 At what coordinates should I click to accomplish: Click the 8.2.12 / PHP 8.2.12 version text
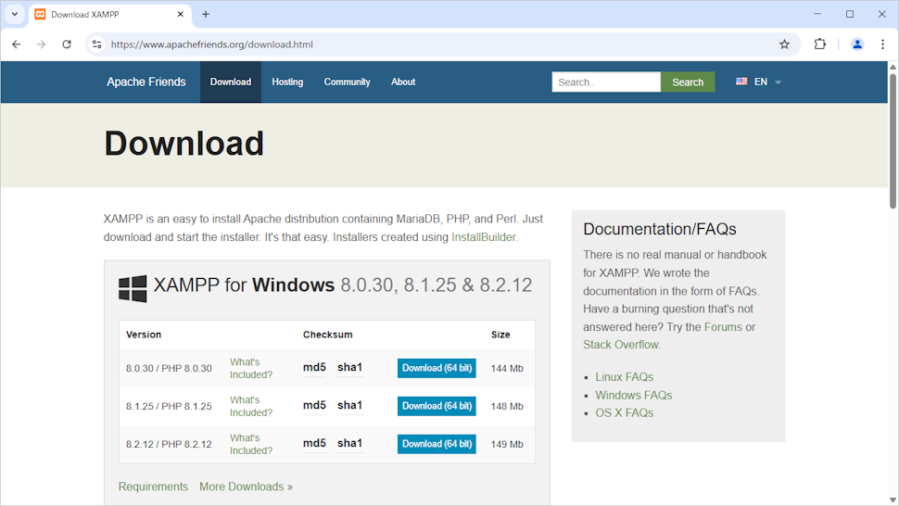coord(169,444)
